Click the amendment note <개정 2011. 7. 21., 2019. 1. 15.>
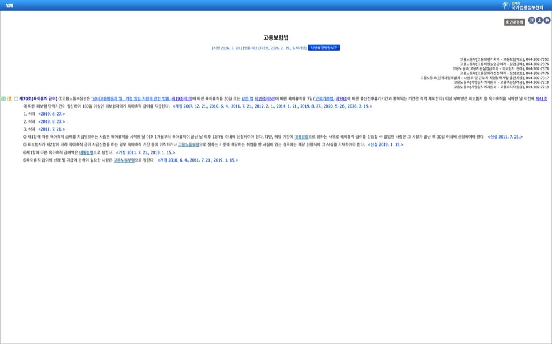 click(145, 152)
